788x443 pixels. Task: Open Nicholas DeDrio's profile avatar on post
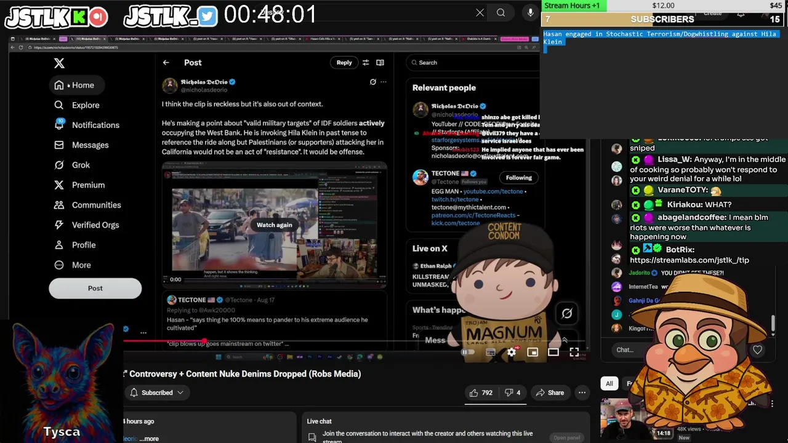170,86
